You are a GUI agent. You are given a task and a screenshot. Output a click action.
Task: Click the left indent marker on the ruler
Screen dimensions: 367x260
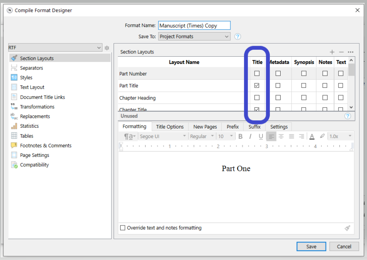[x=121, y=146]
